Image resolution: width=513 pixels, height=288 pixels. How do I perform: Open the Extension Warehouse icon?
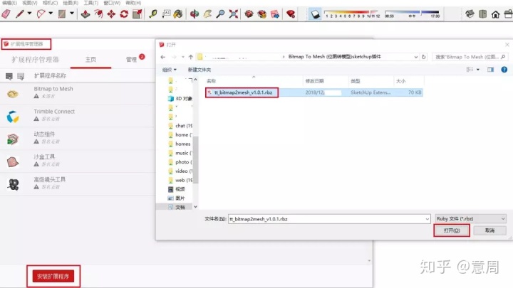262,14
